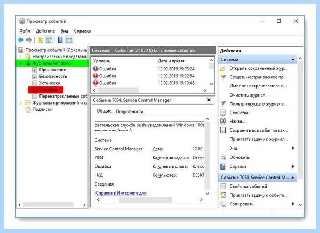Click the blue Help toolbar icon
320x233 pixels.
click(x=60, y=39)
